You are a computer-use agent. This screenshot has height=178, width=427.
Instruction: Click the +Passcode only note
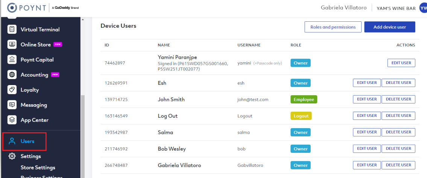pos(268,63)
